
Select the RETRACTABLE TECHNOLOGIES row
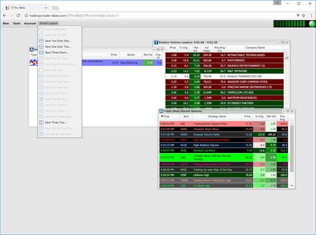coord(224,55)
